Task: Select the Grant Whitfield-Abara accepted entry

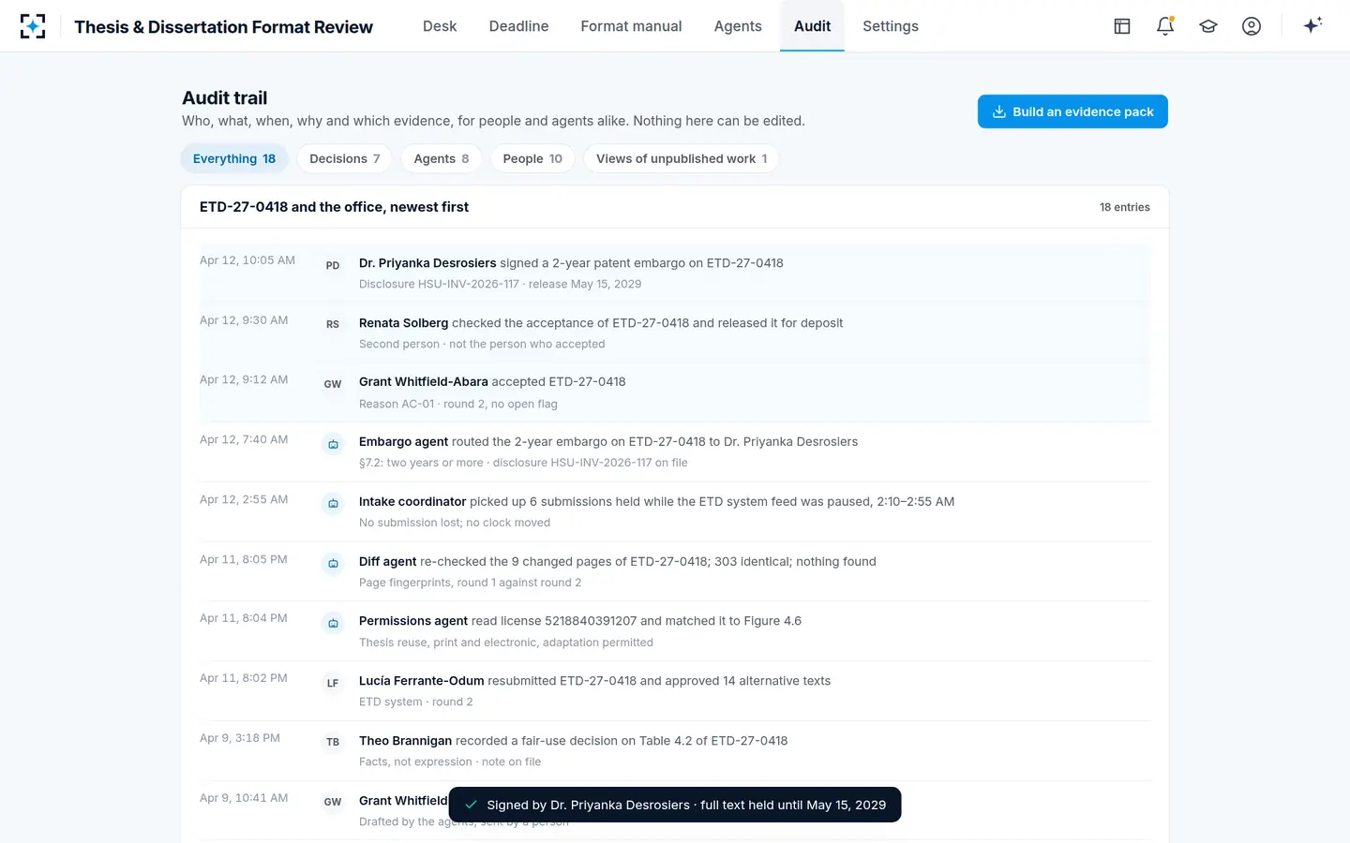Action: (x=675, y=392)
